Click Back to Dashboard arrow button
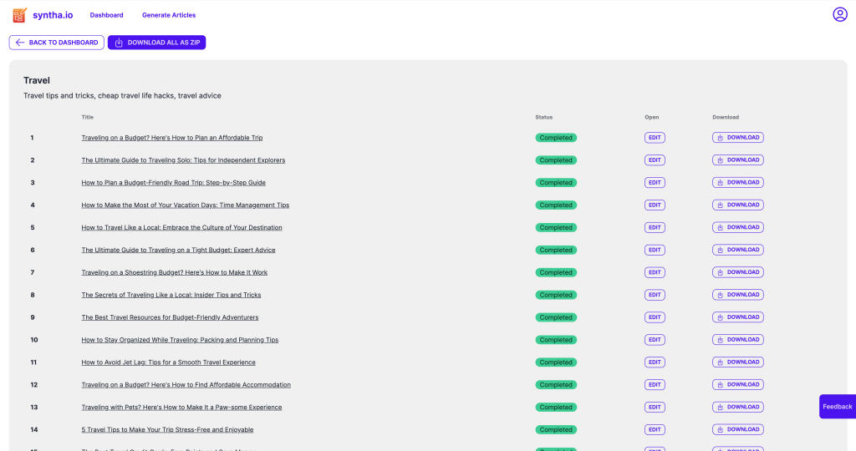The image size is (856, 451). pyautogui.click(x=57, y=43)
